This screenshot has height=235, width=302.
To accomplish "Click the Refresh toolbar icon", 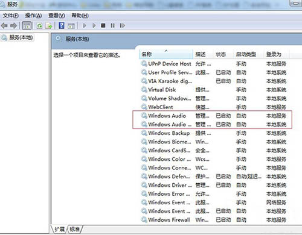I will 39,25.
